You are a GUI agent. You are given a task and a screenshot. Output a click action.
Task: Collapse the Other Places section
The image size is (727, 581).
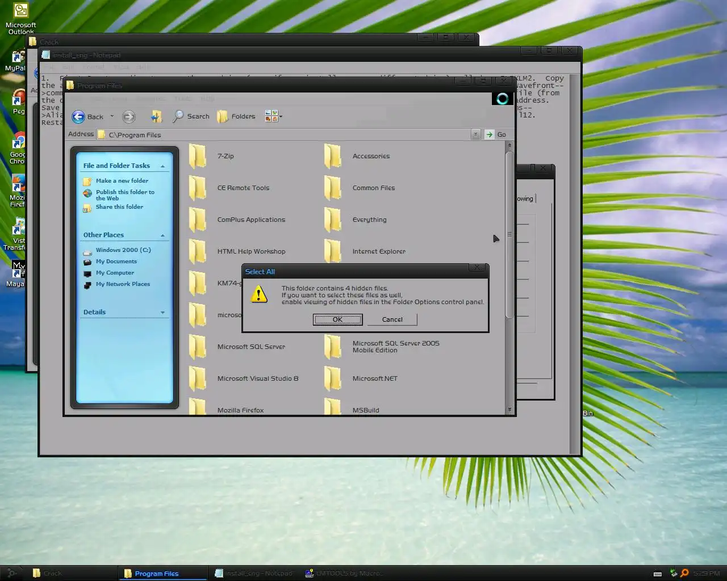click(162, 235)
